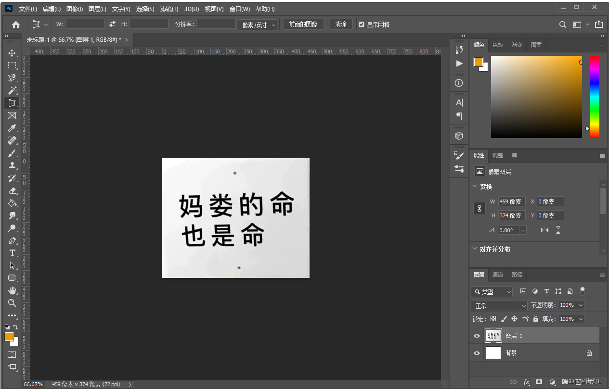Select the Lasso tool
609x389 pixels.
pyautogui.click(x=12, y=78)
